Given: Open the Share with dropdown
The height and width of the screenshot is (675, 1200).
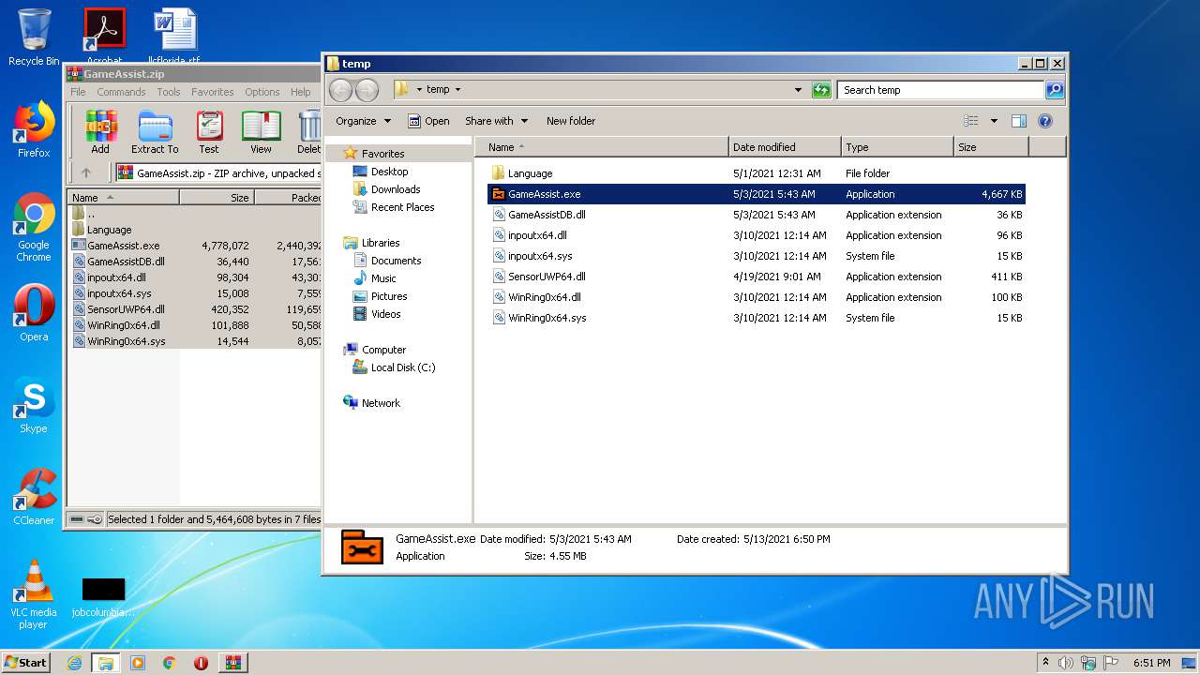Looking at the screenshot, I should pos(497,121).
